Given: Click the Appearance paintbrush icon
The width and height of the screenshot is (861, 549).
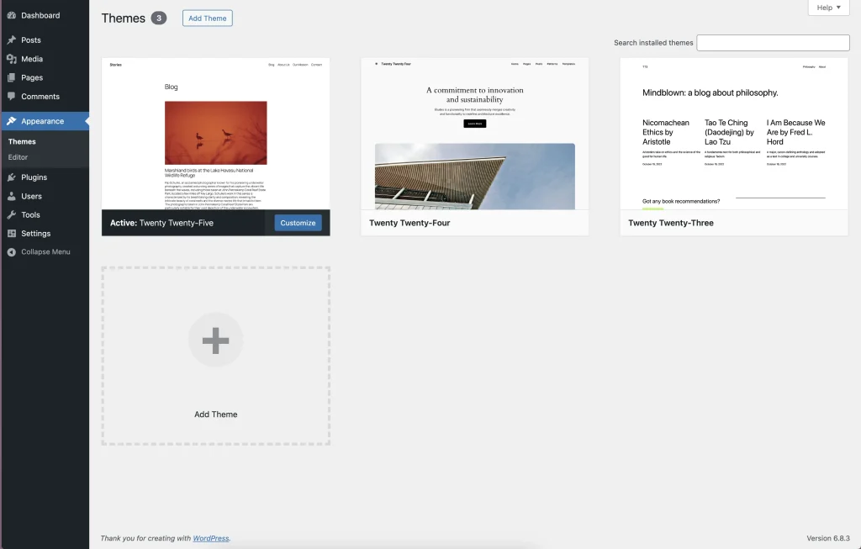Looking at the screenshot, I should pyautogui.click(x=12, y=121).
